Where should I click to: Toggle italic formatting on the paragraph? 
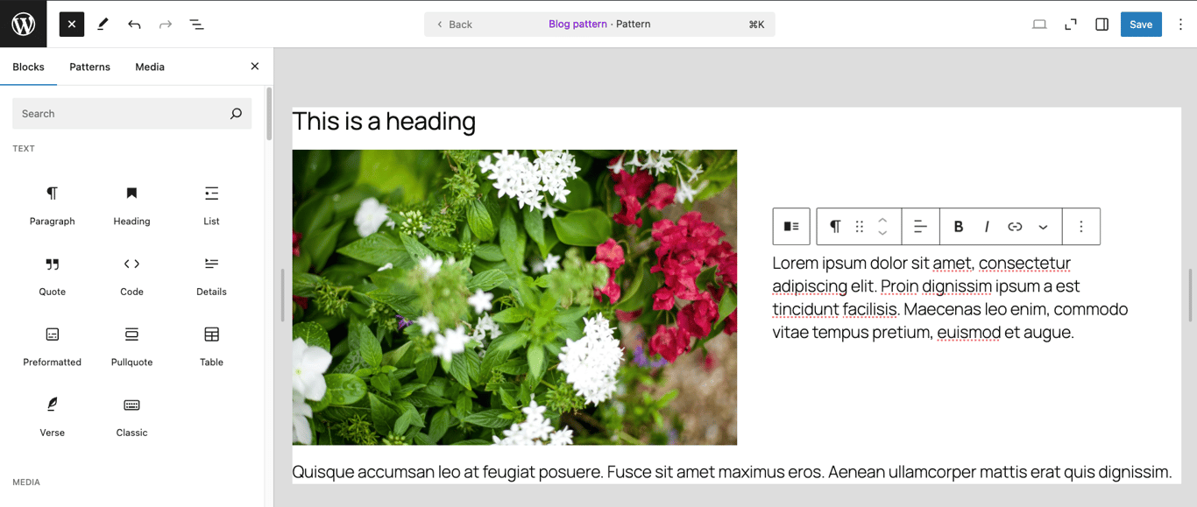pyautogui.click(x=986, y=226)
